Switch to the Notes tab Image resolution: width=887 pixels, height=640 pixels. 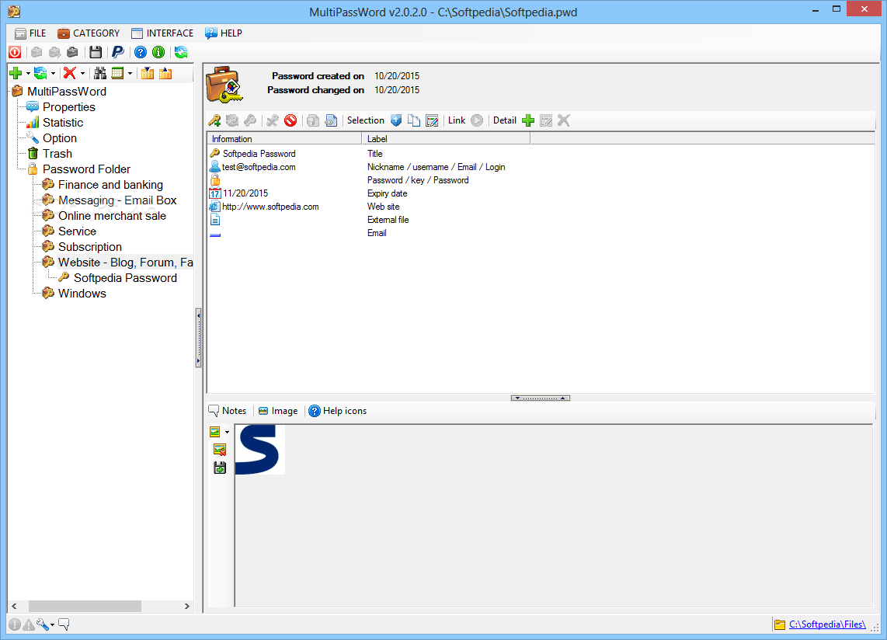[x=228, y=411]
